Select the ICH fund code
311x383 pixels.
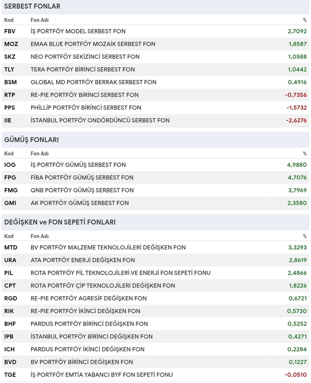coord(10,350)
